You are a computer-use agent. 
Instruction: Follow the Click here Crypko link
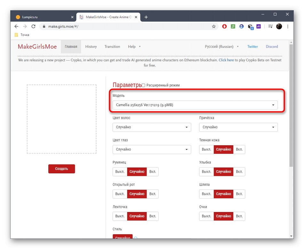point(226,60)
